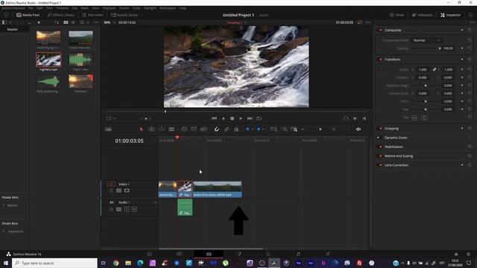This screenshot has width=477, height=268.
Task: Select the arrow Selection Mode tool
Action: pyautogui.click(x=141, y=129)
